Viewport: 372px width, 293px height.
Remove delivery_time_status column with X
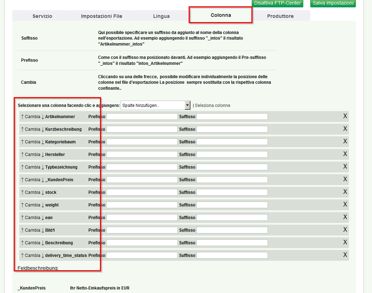click(345, 255)
